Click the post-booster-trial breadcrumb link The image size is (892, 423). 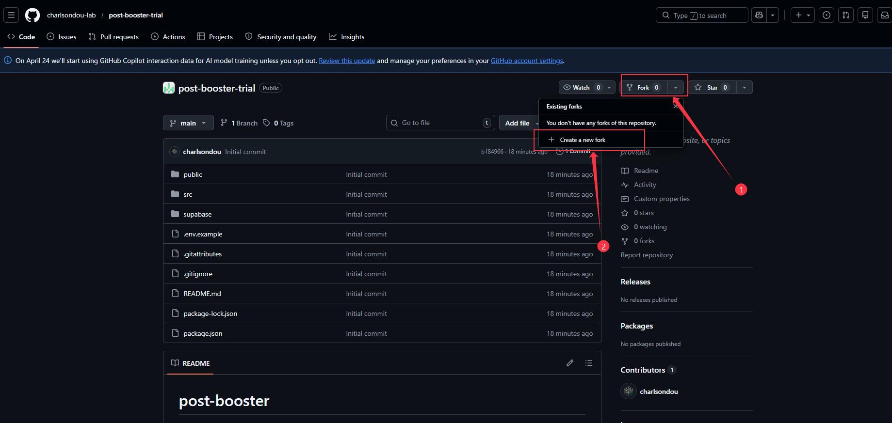[136, 15]
